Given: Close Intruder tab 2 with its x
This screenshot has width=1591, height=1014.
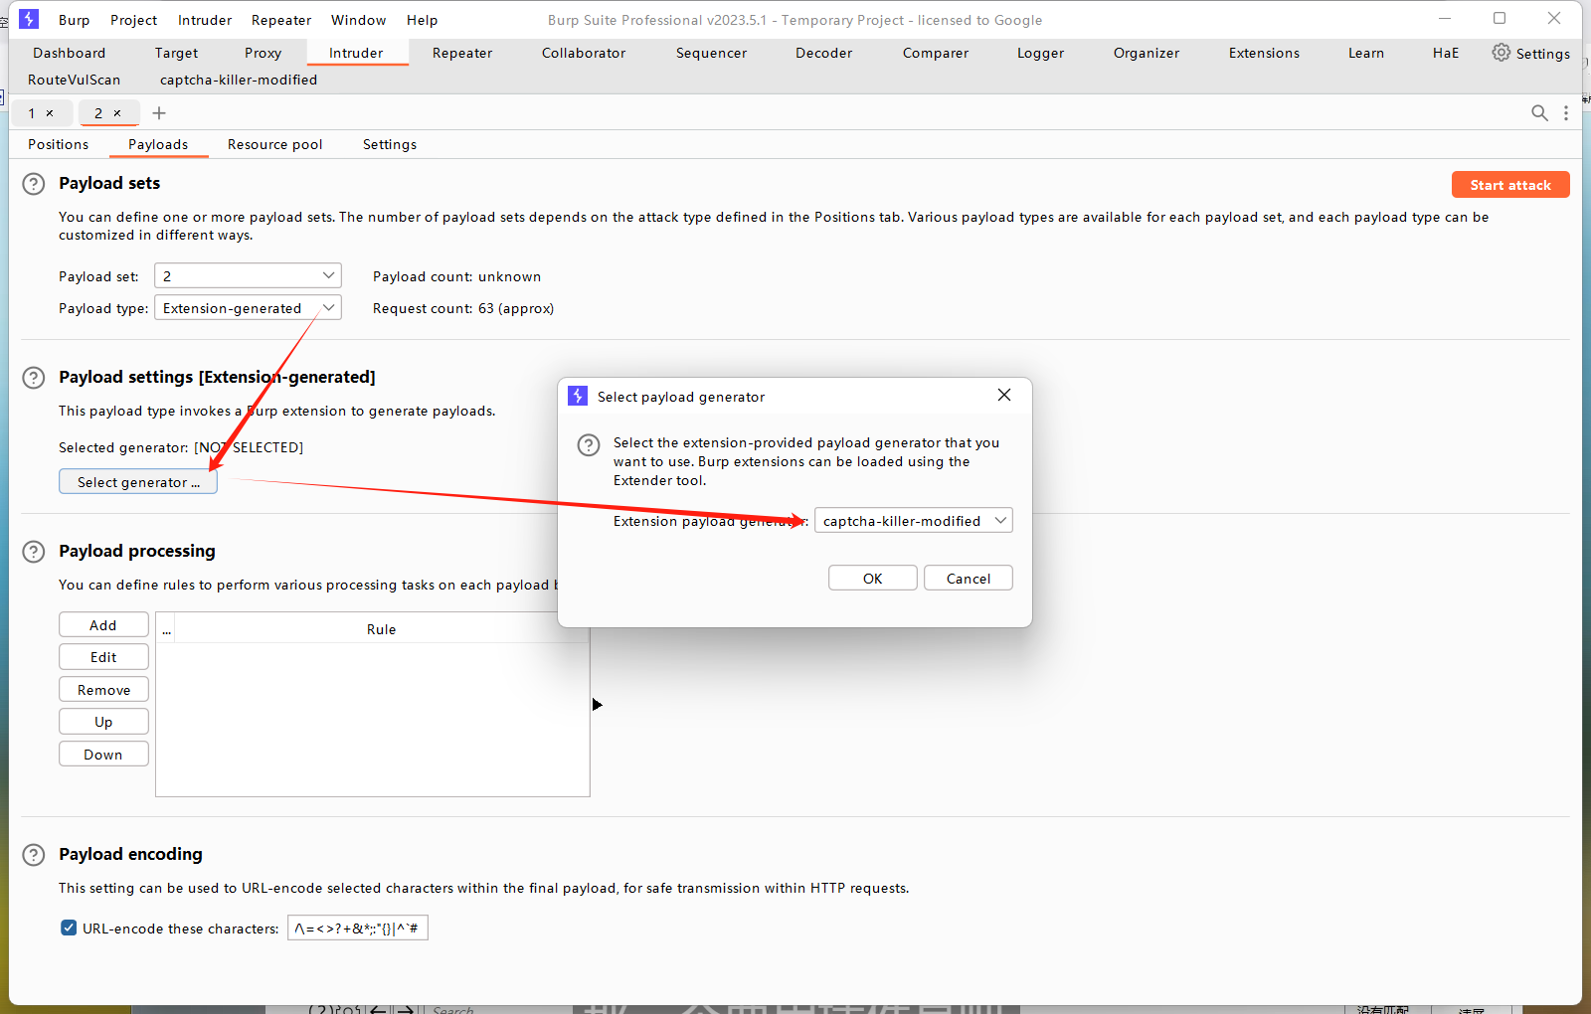Looking at the screenshot, I should pyautogui.click(x=117, y=113).
